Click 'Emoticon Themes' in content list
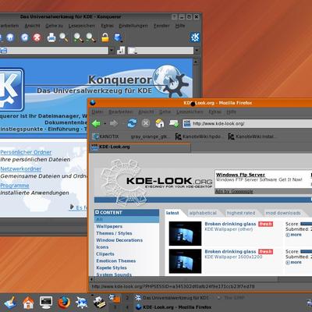The image size is (312, 312). coord(116,261)
